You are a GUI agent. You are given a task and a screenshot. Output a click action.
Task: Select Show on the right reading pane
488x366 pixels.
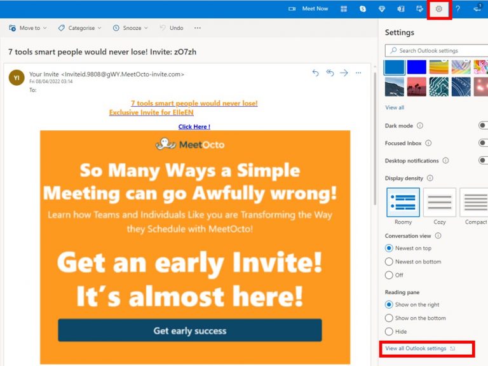tap(389, 304)
